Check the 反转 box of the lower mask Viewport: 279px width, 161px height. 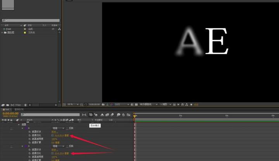(67, 146)
